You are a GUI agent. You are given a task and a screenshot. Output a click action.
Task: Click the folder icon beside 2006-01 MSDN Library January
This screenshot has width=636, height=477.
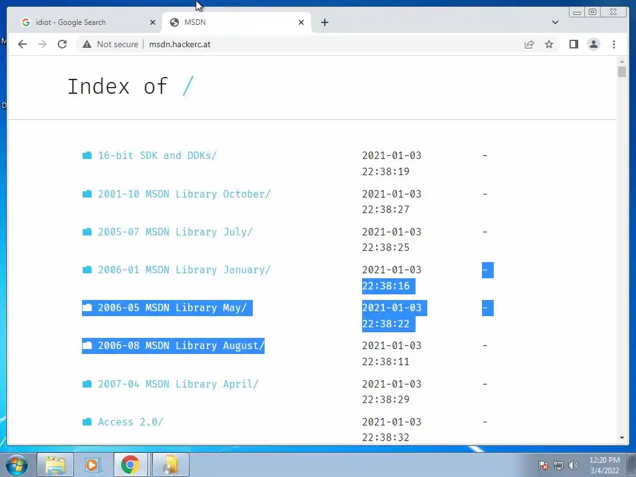pyautogui.click(x=87, y=270)
